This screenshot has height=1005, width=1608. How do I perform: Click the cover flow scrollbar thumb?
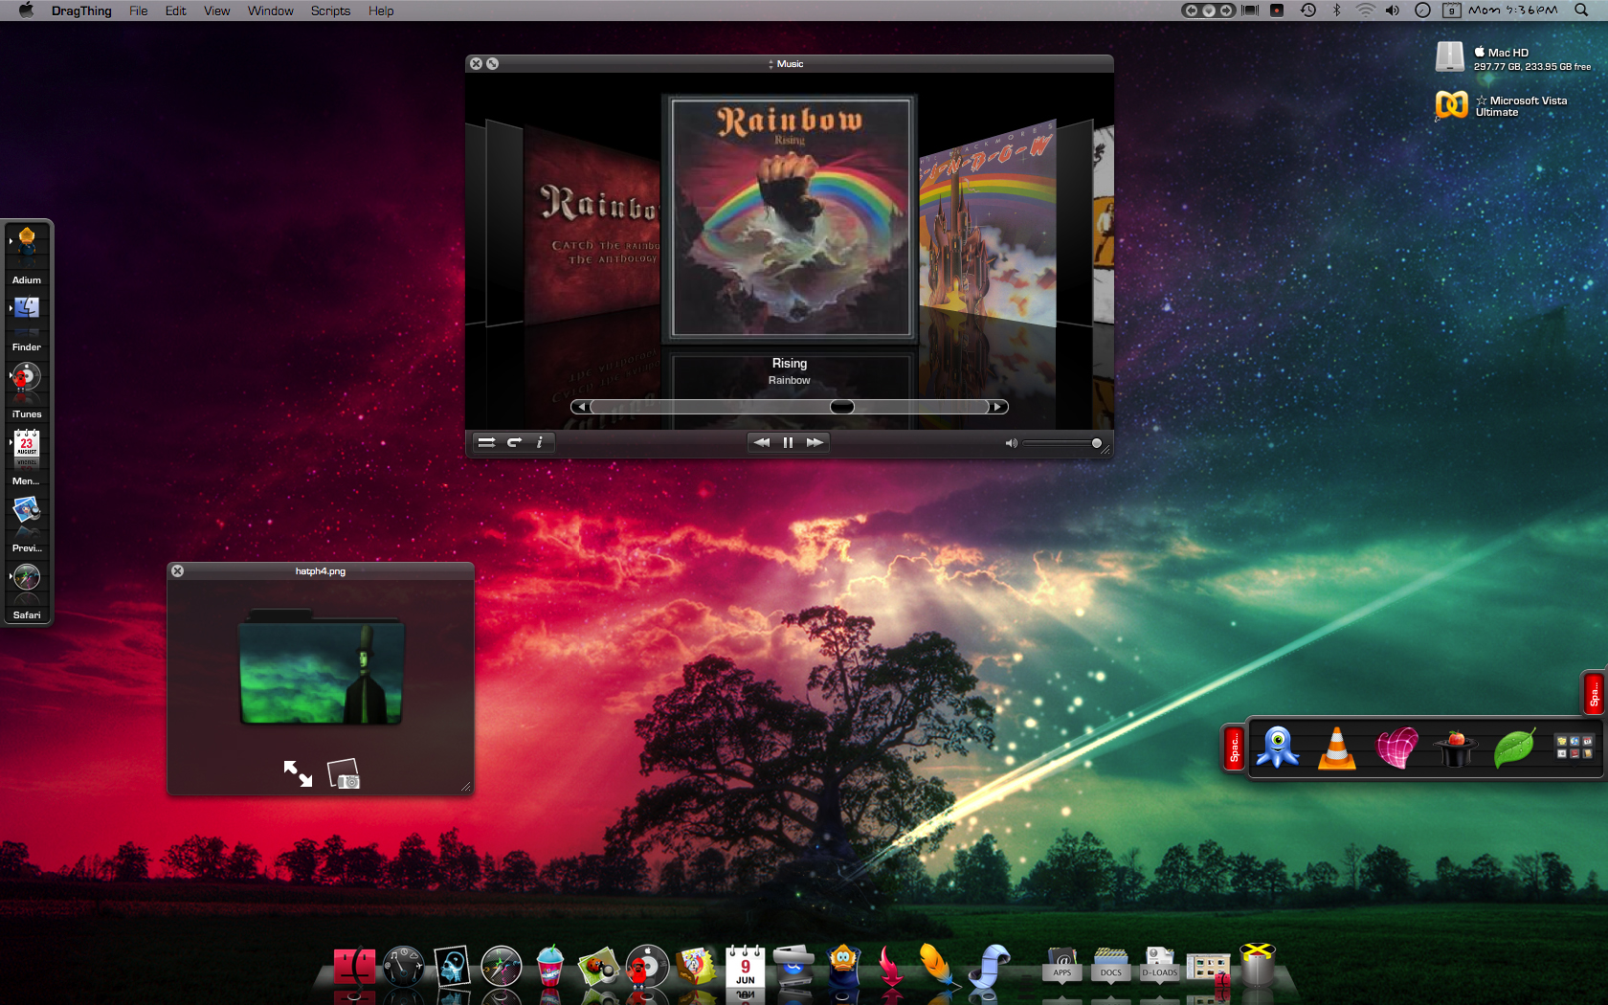click(842, 407)
